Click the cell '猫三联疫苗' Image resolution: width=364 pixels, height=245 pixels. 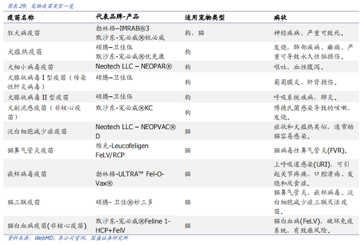click(x=24, y=202)
